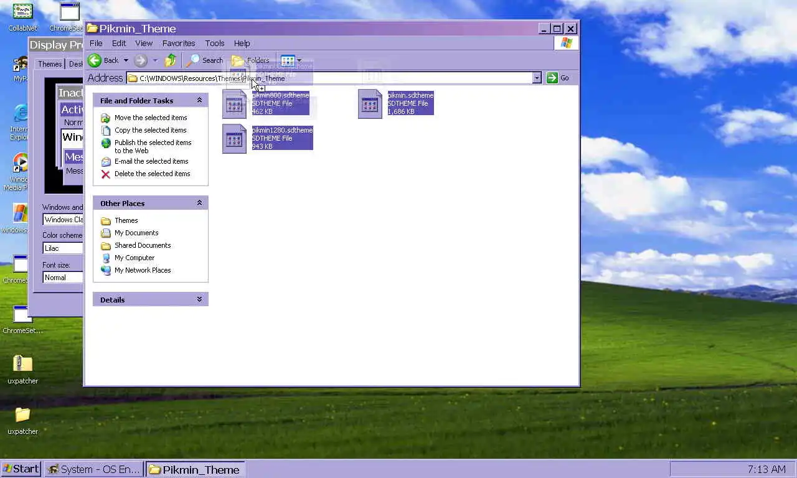The height and width of the screenshot is (478, 797).
Task: Open the Favorites menu
Action: [x=179, y=43]
